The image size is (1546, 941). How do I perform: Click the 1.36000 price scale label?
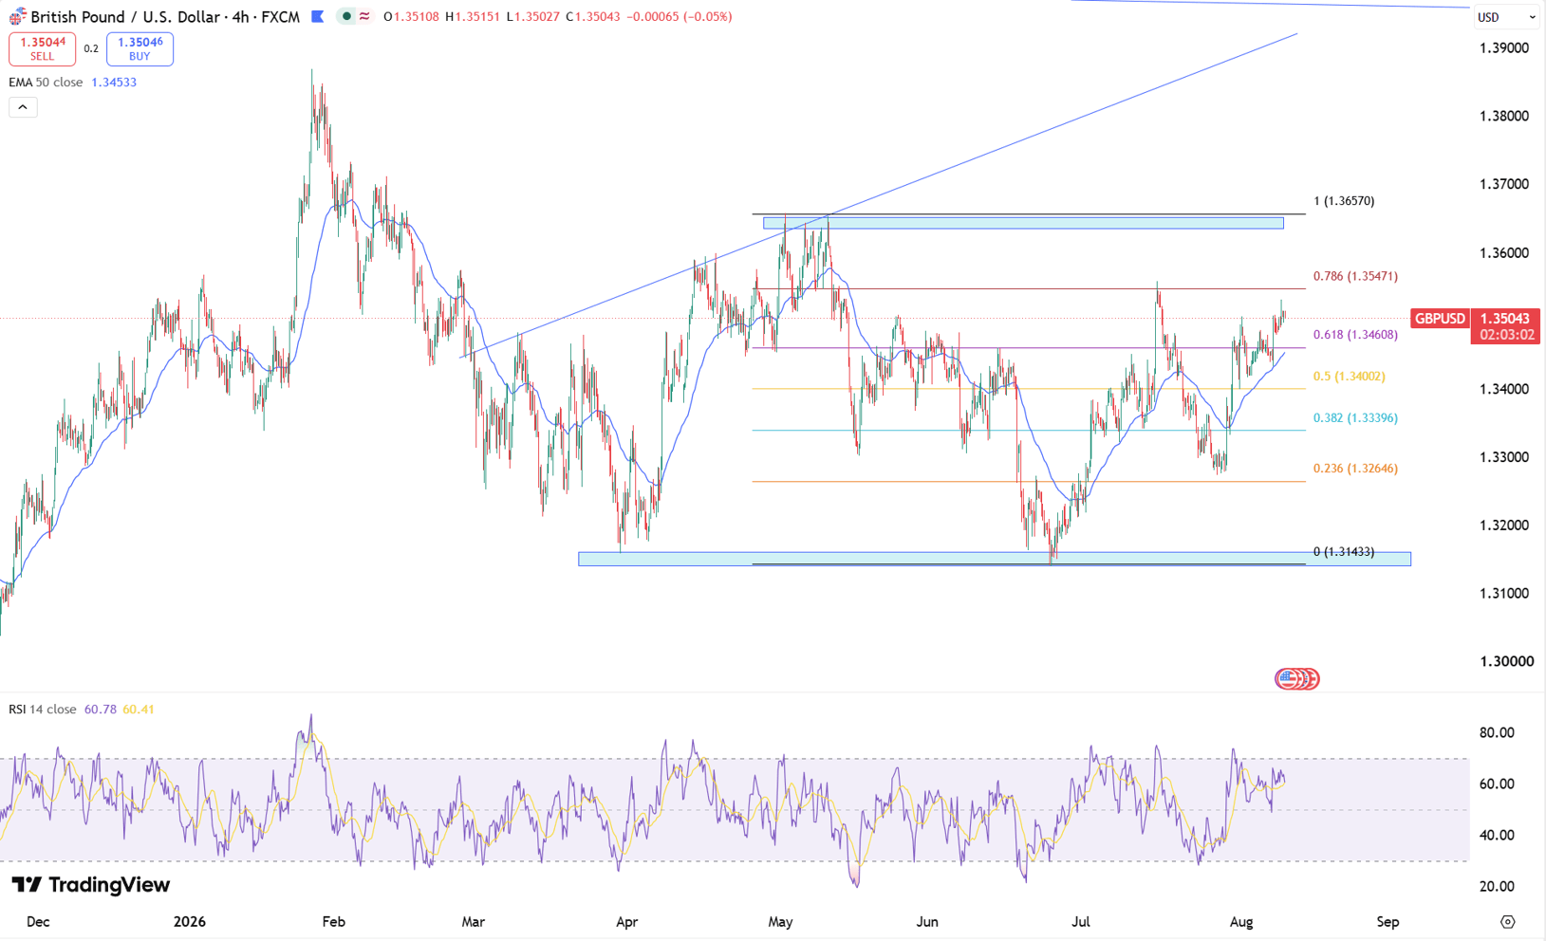click(x=1504, y=253)
